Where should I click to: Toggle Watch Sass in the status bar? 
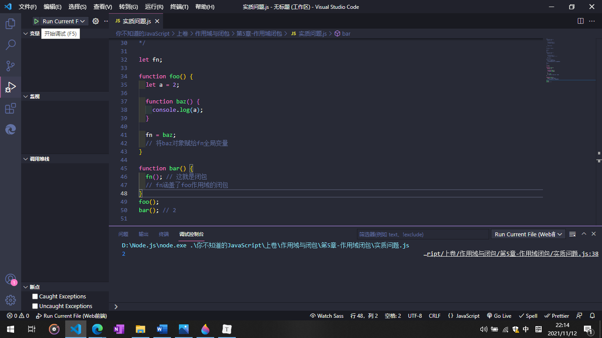[x=326, y=316]
